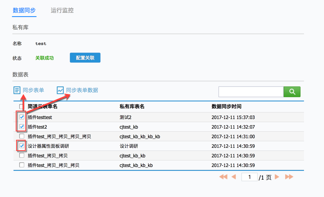Click the 同步表单 link text

[33, 90]
